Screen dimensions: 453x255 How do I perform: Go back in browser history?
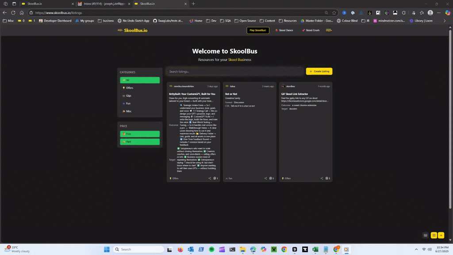point(4,13)
